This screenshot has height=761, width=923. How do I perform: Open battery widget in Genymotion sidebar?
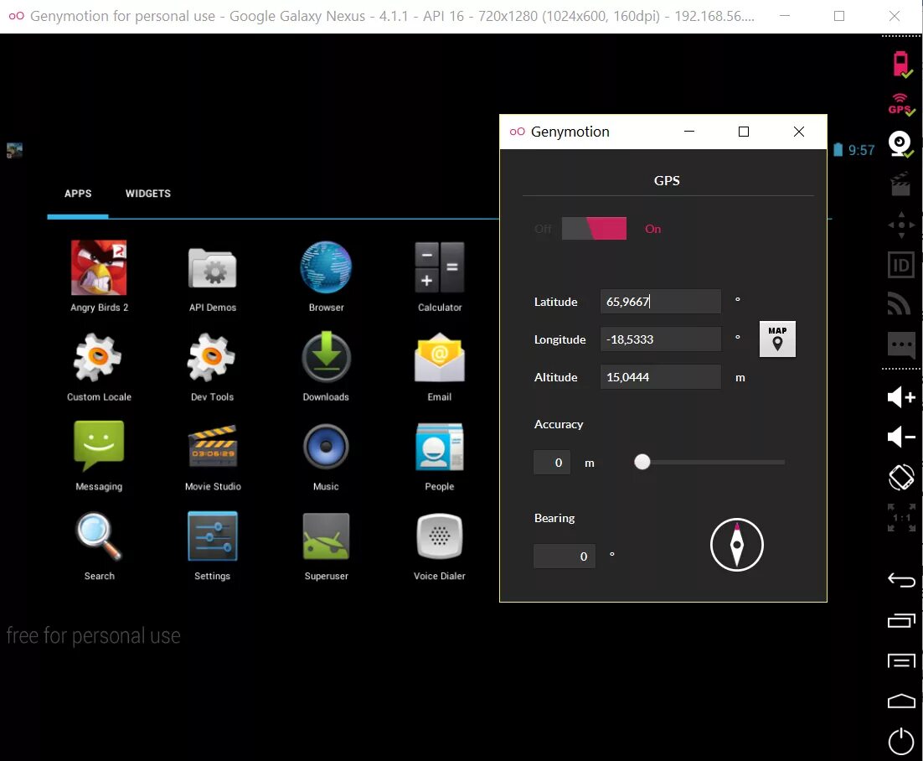coord(901,65)
